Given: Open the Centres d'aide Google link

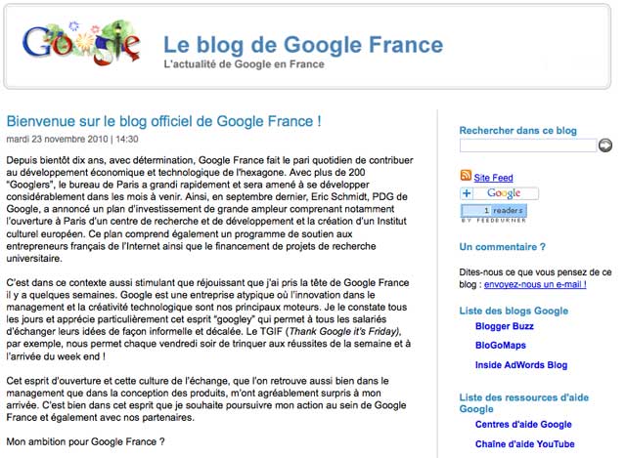Looking at the screenshot, I should point(523,424).
